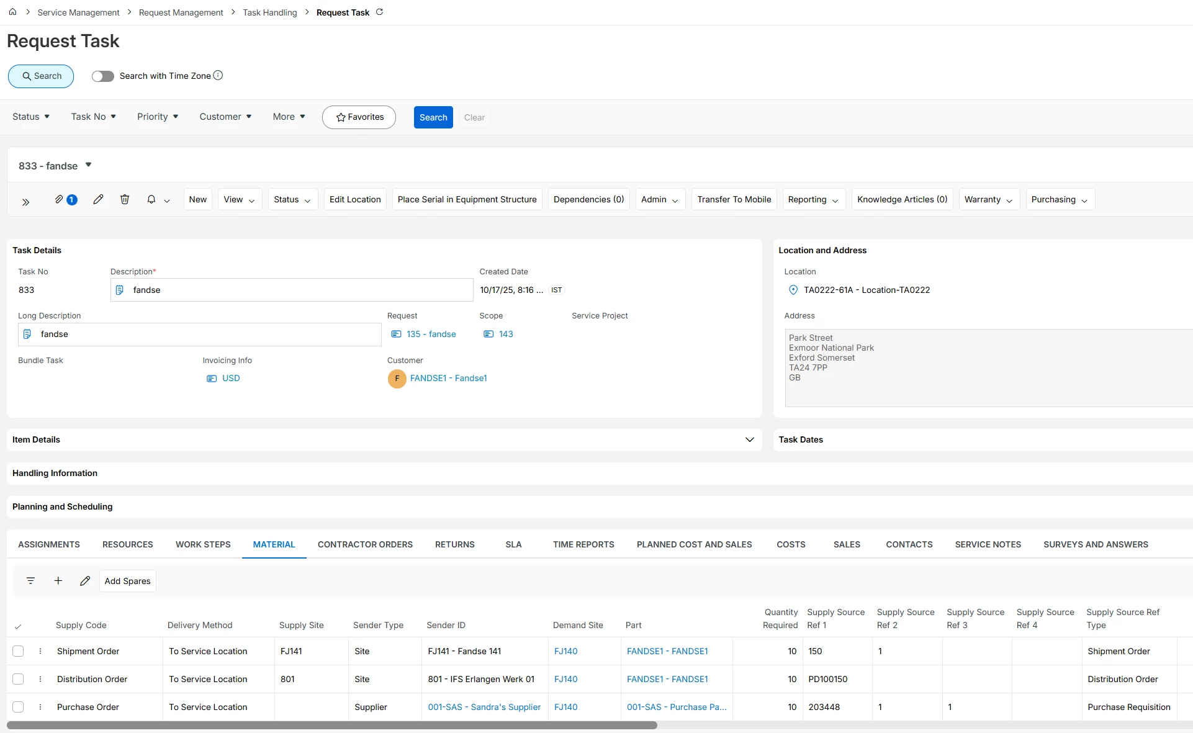Screen dimensions: 1193x733
Task: Toggle Search with Time Zone switch
Action: click(103, 76)
